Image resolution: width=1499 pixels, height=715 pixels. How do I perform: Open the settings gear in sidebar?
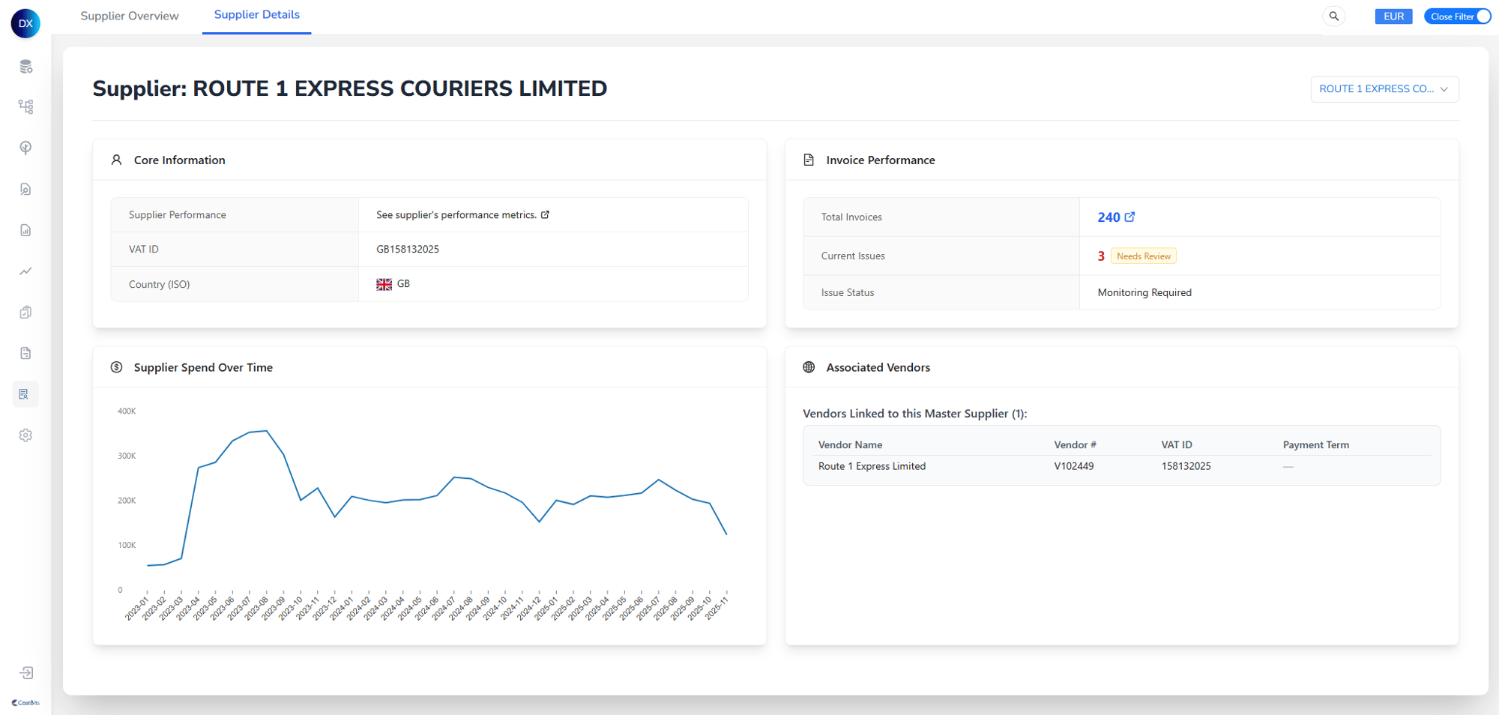tap(25, 435)
